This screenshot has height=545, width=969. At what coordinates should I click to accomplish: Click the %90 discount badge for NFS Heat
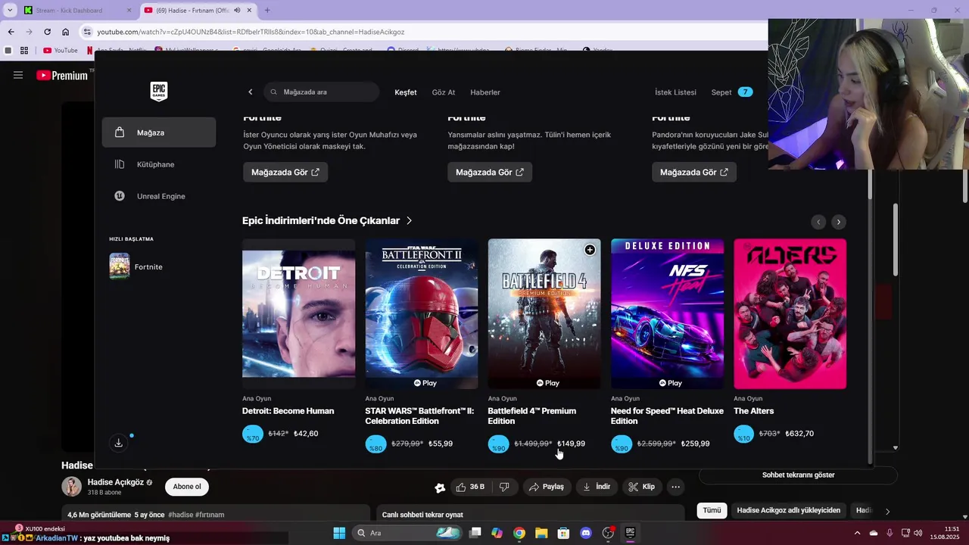(622, 444)
